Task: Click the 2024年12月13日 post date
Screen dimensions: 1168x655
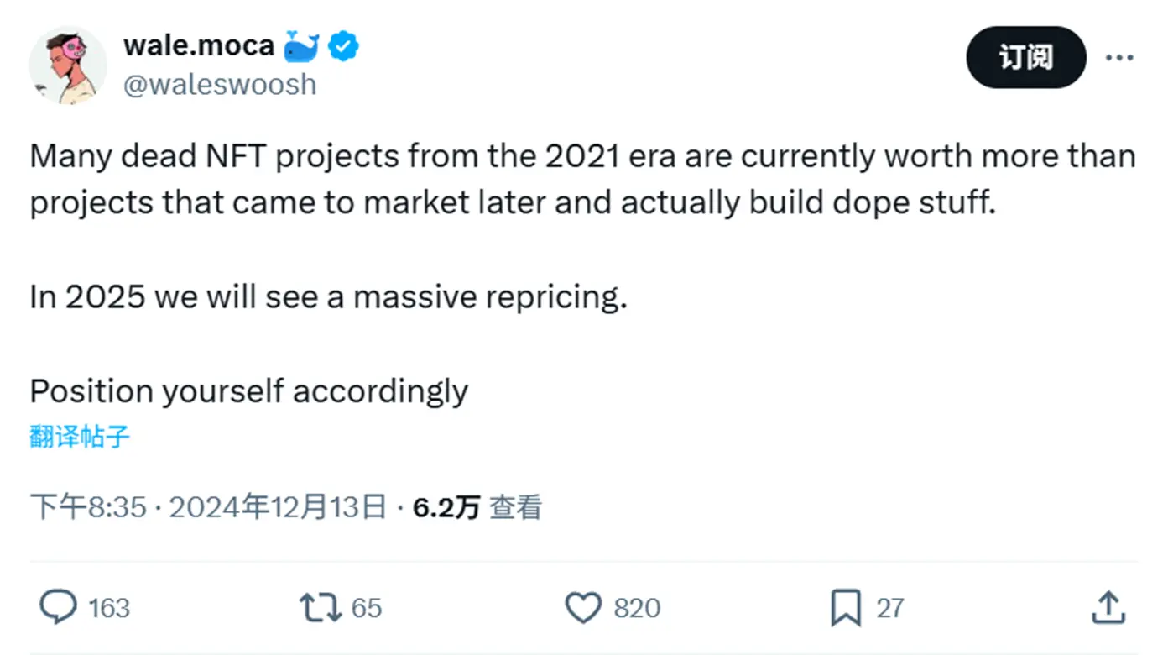Action: click(x=278, y=508)
